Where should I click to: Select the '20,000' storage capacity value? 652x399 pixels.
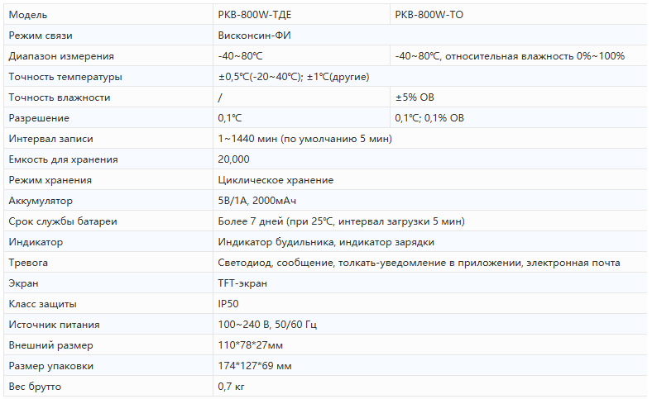(x=233, y=159)
